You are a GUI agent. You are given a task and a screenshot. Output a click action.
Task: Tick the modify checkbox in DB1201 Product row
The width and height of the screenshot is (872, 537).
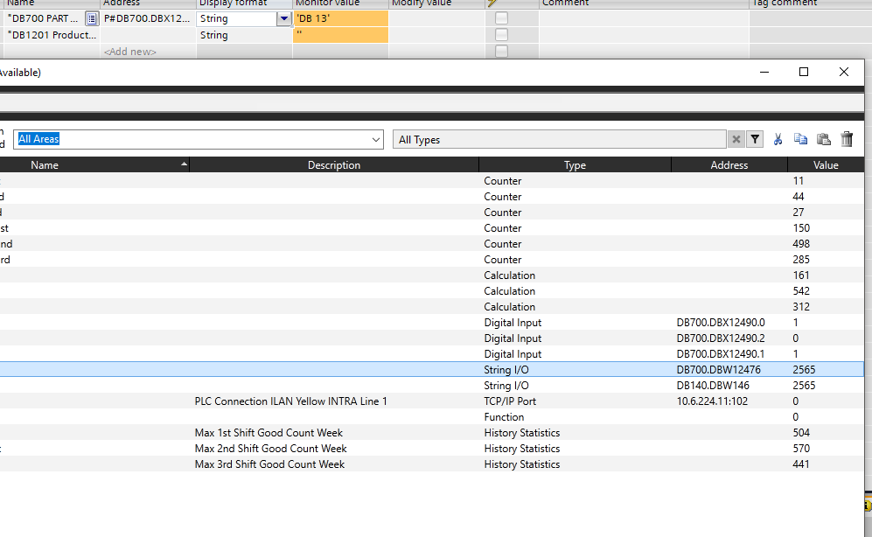(501, 35)
